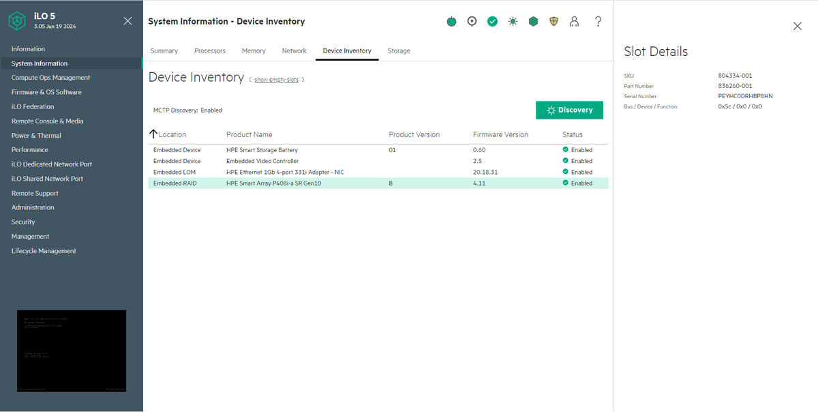
Task: Go to Remote Support
Action: point(35,193)
